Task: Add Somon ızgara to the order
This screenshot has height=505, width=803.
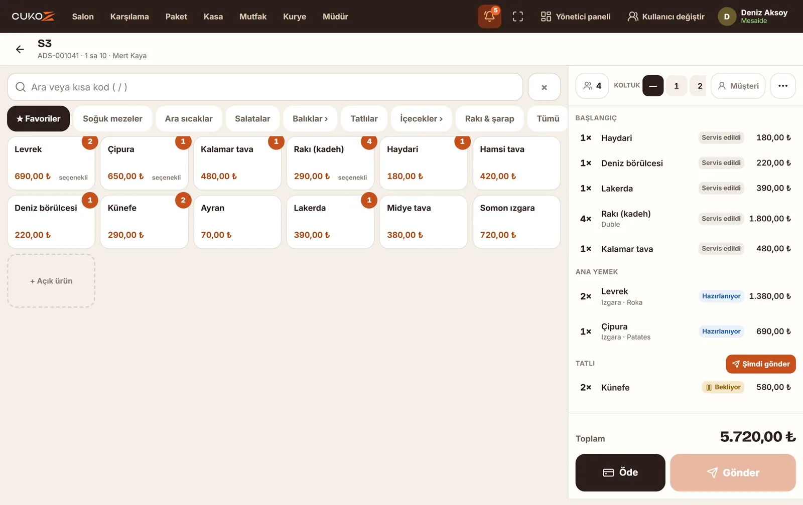Action: tap(516, 222)
